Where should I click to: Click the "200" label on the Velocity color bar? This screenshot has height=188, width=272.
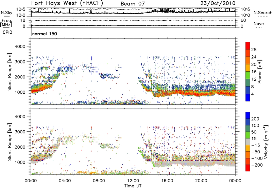click(x=255, y=119)
